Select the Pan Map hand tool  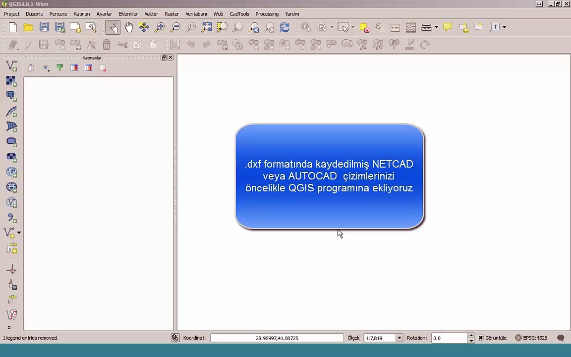[x=128, y=27]
